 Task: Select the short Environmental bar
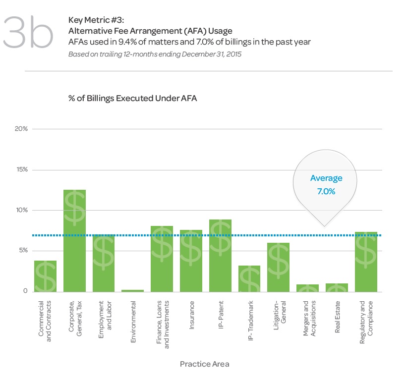coord(132,290)
